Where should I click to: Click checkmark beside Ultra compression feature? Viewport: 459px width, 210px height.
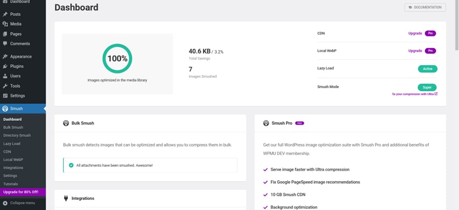tap(265, 169)
